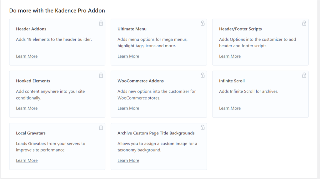Click description 'Adds Infinite Scroll for archives.'

pyautogui.click(x=248, y=91)
